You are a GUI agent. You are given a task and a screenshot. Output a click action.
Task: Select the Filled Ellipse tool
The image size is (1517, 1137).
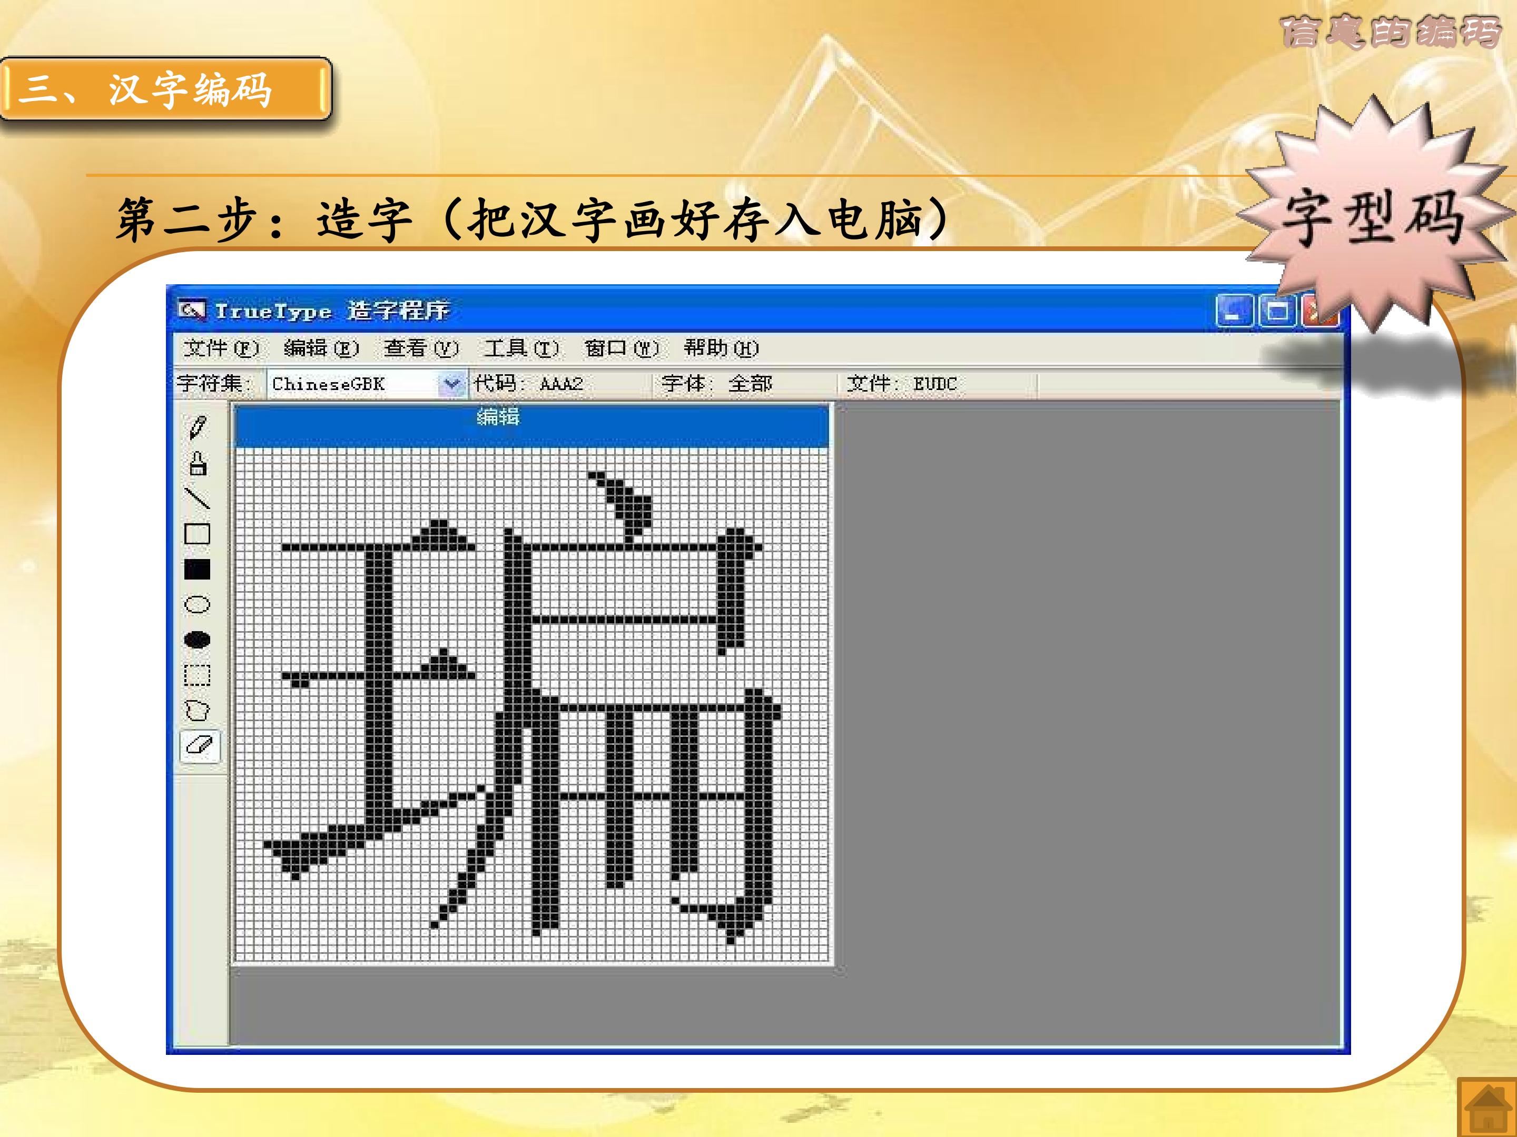198,640
